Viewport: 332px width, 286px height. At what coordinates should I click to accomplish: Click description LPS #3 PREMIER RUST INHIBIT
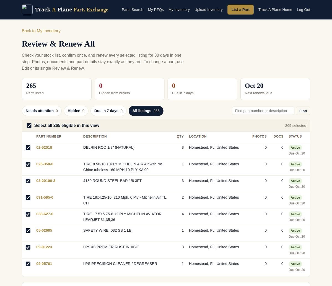click(x=111, y=247)
